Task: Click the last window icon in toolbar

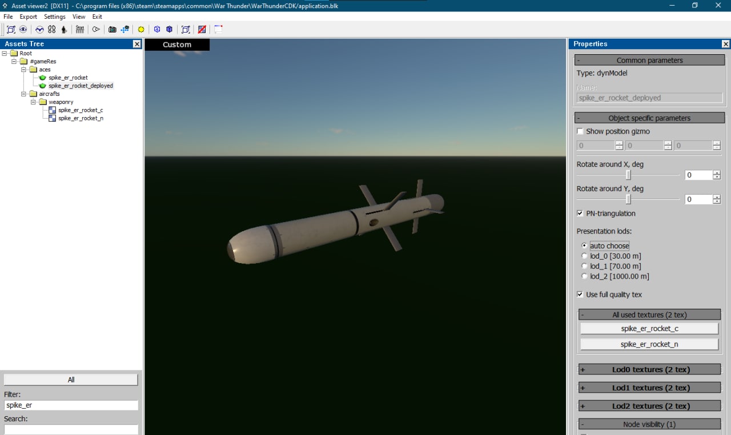Action: [x=218, y=29]
